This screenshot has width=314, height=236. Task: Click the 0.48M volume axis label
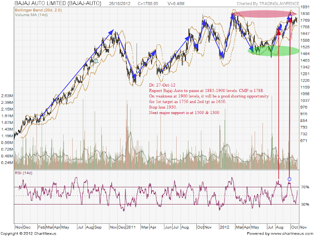7,156
